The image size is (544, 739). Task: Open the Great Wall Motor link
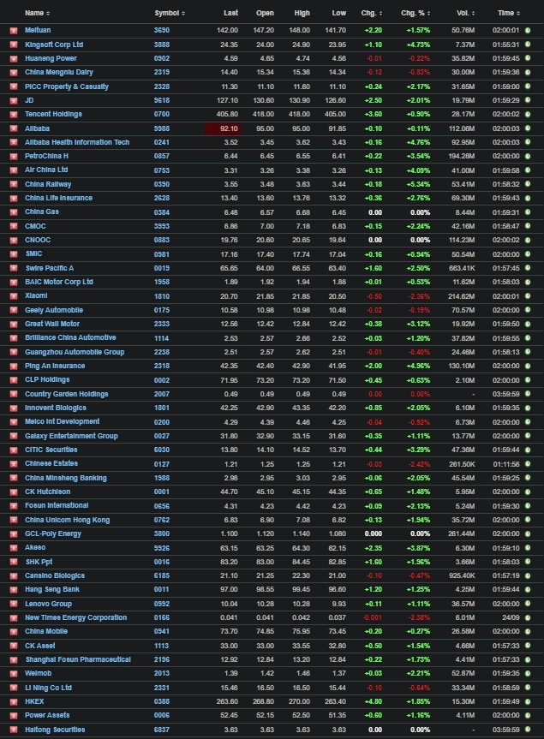point(52,324)
